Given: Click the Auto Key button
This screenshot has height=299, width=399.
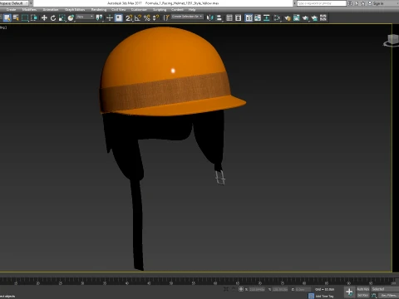Looking at the screenshot, I should click(x=362, y=289).
